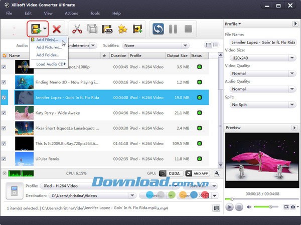Close the CPU waveform panel X icon
301x225 pixels.
5,173
